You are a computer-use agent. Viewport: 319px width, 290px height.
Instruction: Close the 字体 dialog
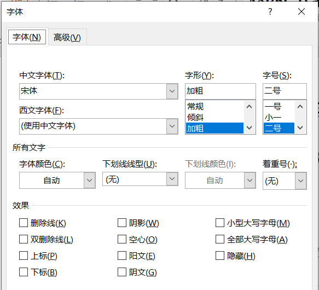tap(301, 11)
